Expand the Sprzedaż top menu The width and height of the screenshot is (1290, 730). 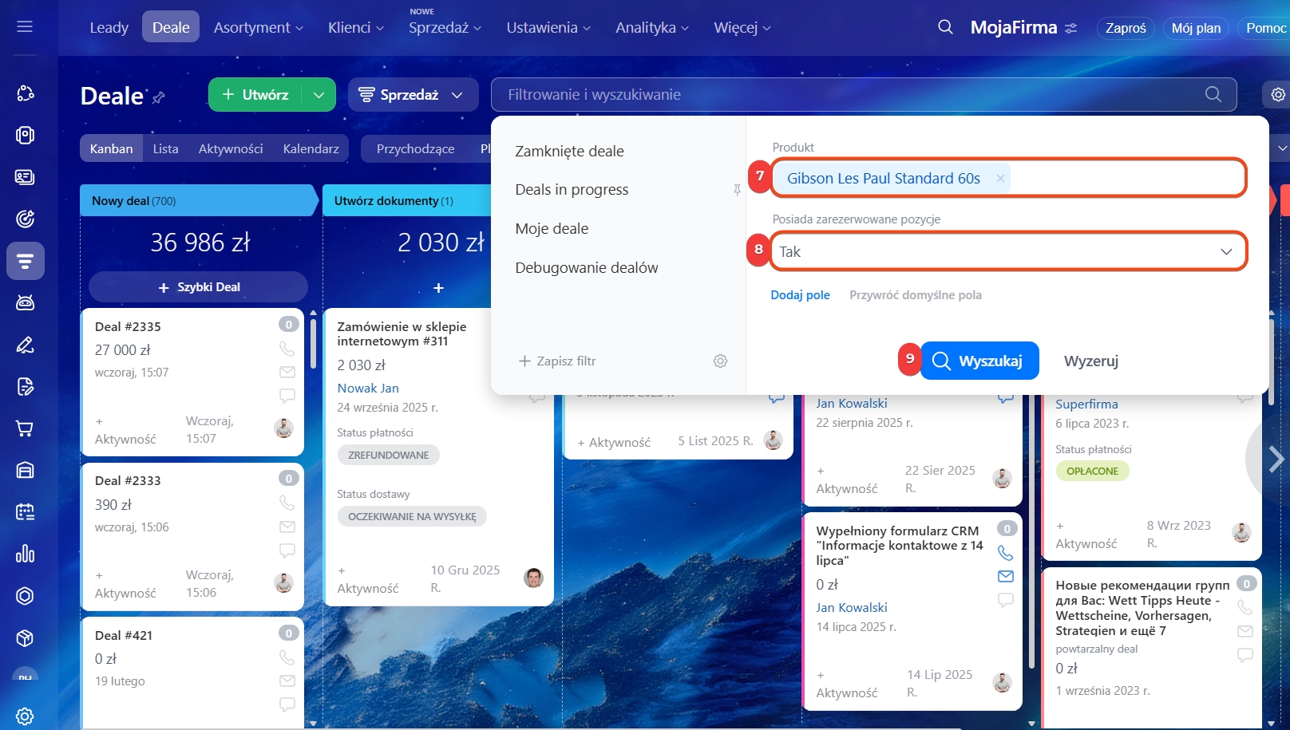click(x=445, y=28)
